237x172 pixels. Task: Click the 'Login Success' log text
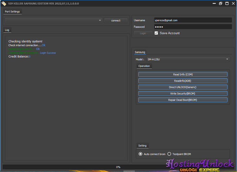click(48, 53)
